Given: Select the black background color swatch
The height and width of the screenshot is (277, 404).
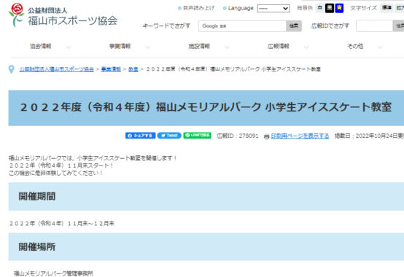Looking at the screenshot, I should [x=330, y=8].
